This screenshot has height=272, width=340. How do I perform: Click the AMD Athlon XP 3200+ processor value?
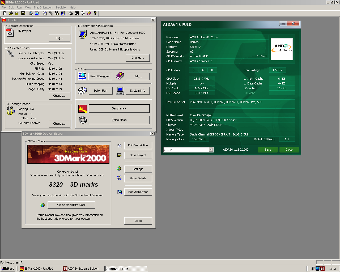204,37
